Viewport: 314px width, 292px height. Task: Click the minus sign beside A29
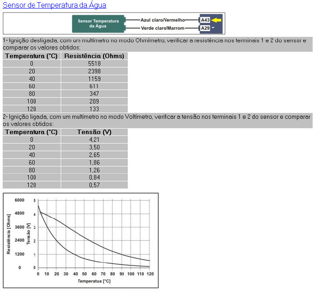213,28
